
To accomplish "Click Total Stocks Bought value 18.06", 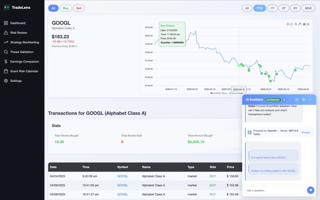I will point(59,142).
